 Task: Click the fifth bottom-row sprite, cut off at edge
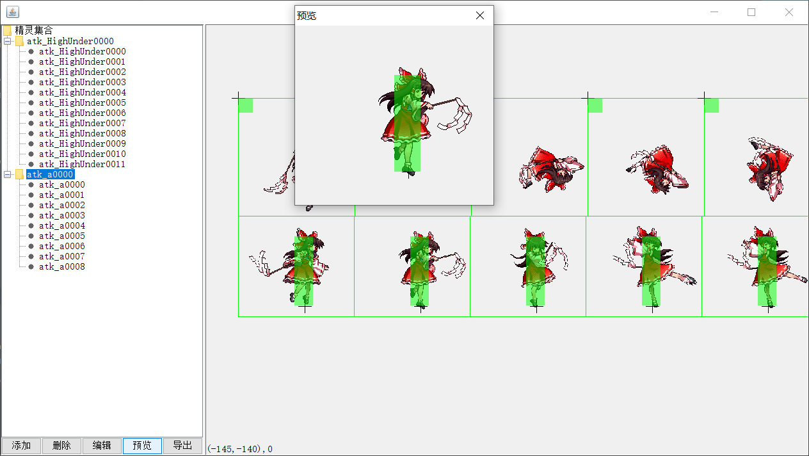[767, 267]
